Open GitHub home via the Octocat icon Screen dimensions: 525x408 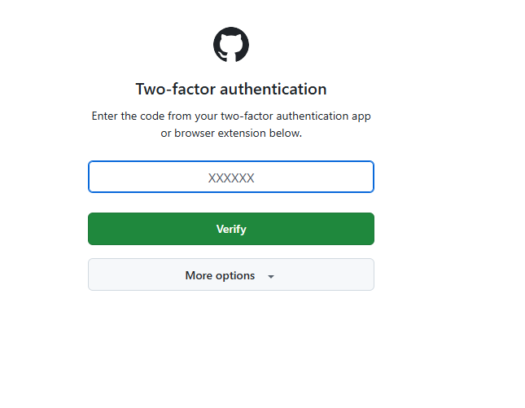click(231, 45)
